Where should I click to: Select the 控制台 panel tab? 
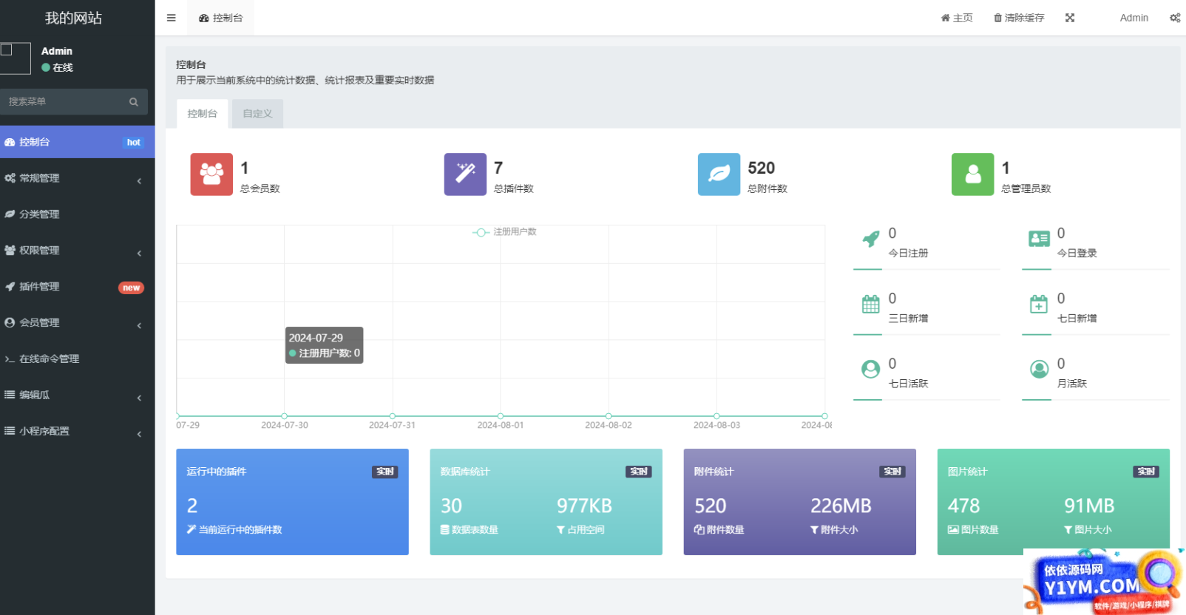(202, 114)
